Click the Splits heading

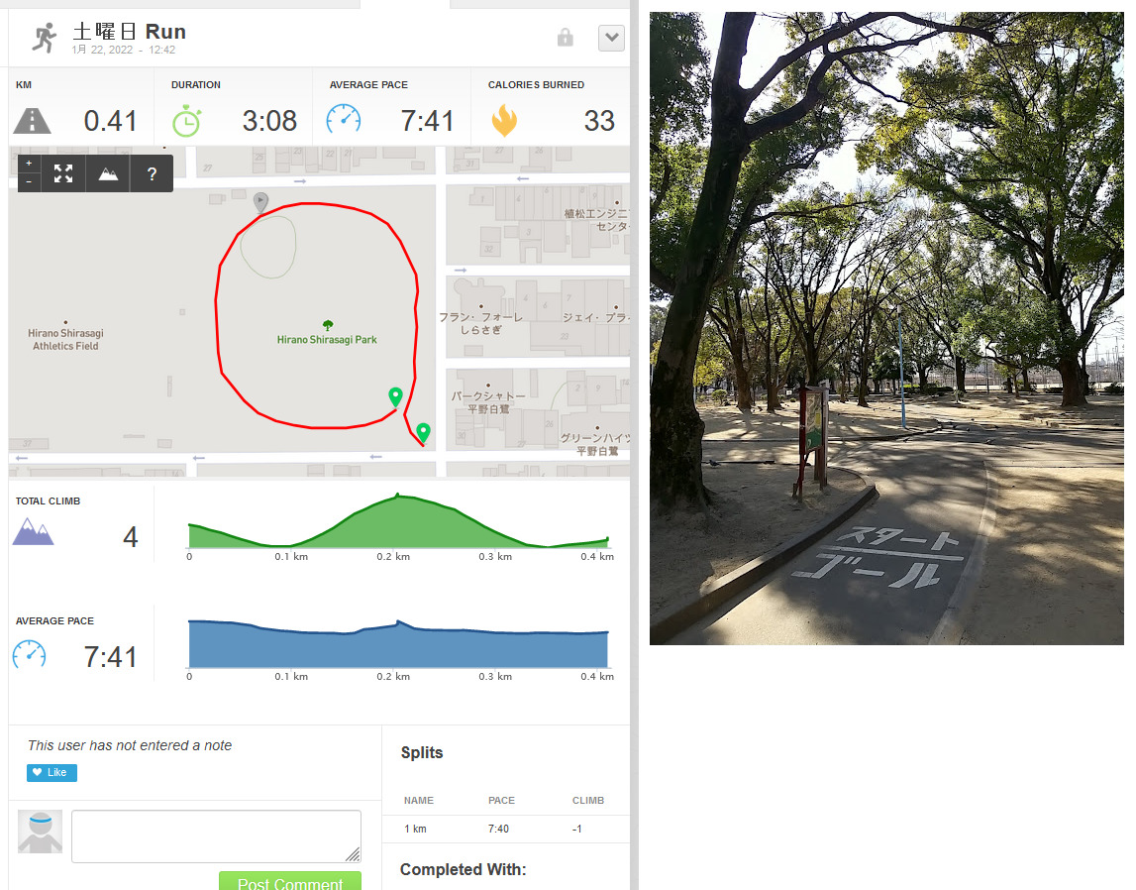(422, 752)
